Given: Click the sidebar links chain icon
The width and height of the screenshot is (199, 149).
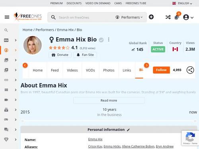Looking at the screenshot, I should (6, 80).
